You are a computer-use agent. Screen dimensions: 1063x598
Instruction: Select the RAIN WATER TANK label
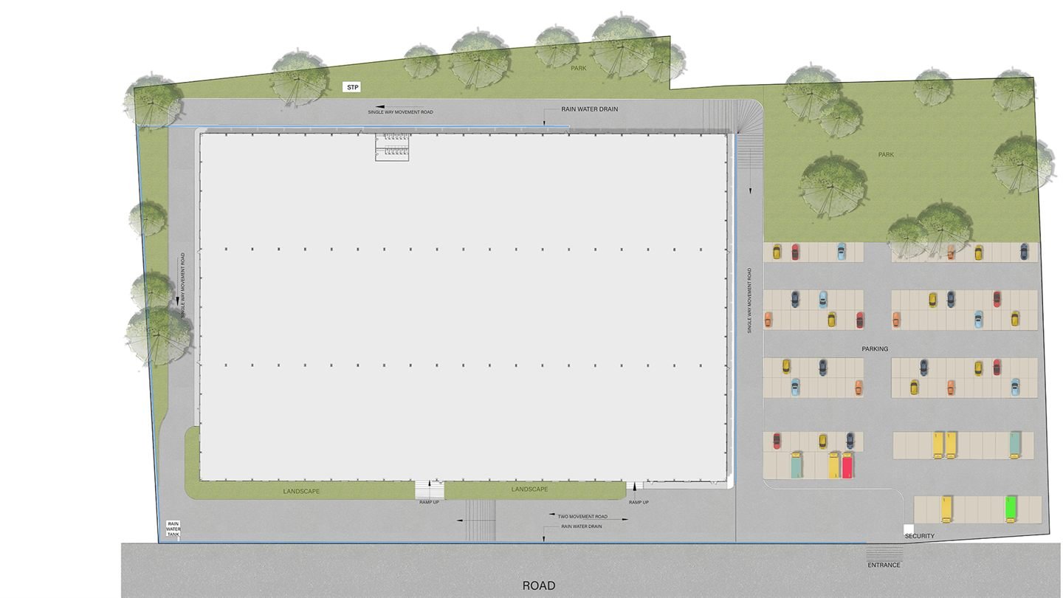[173, 529]
